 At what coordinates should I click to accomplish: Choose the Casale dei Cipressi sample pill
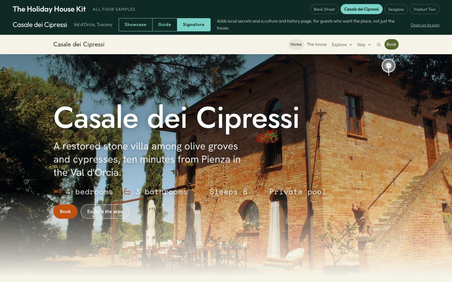pos(362,9)
